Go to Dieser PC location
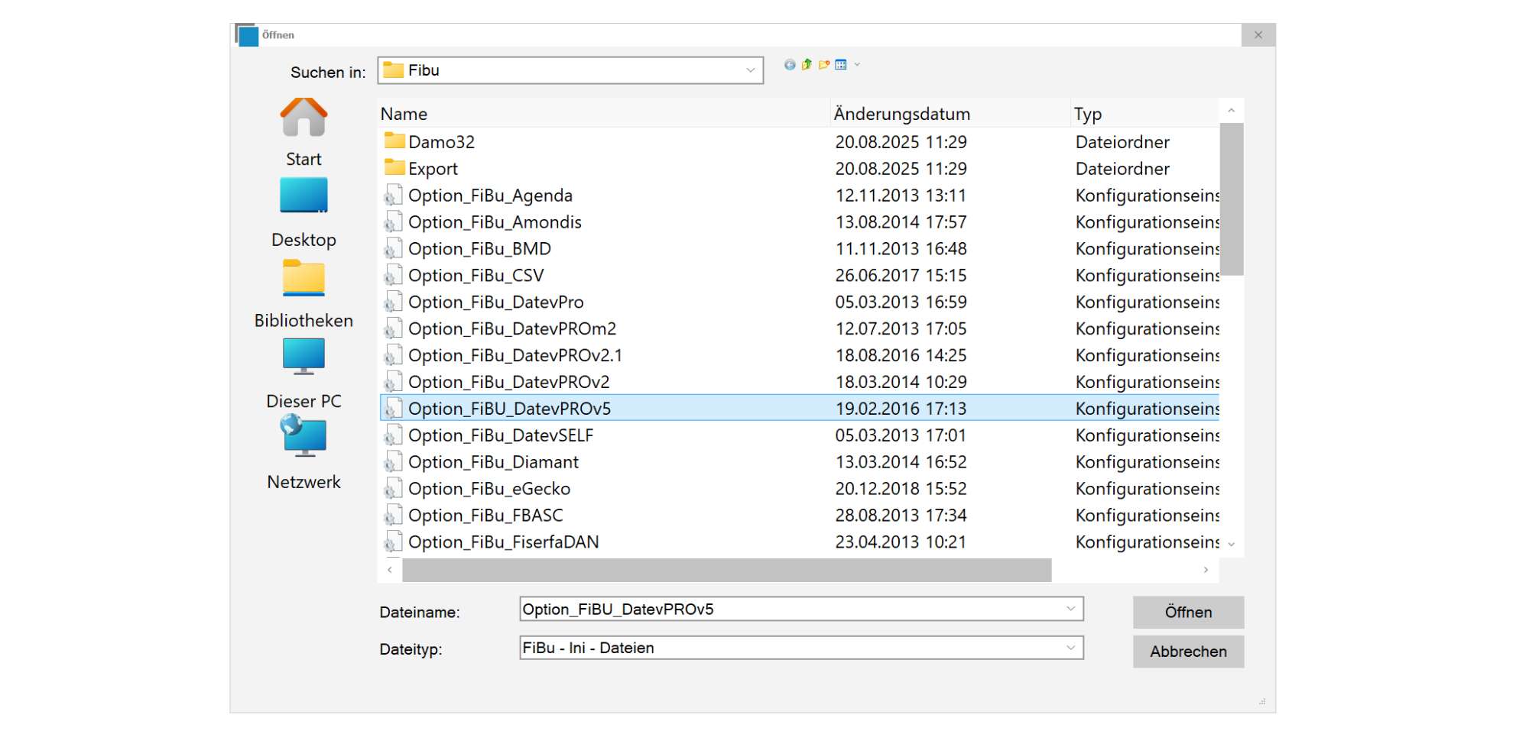The width and height of the screenshot is (1529, 731). coord(304,357)
